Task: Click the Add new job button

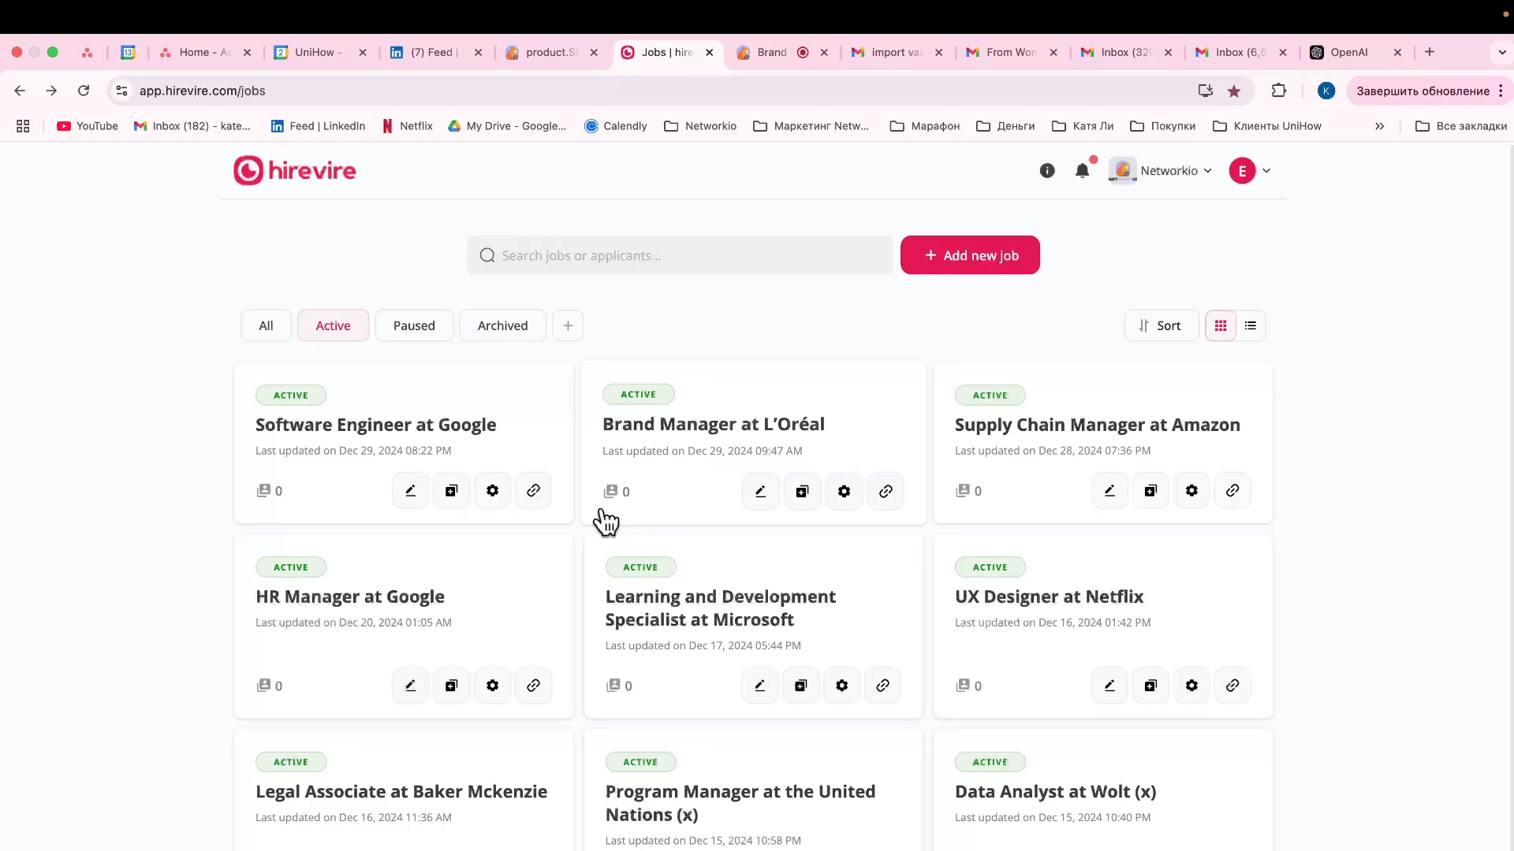Action: click(x=970, y=255)
